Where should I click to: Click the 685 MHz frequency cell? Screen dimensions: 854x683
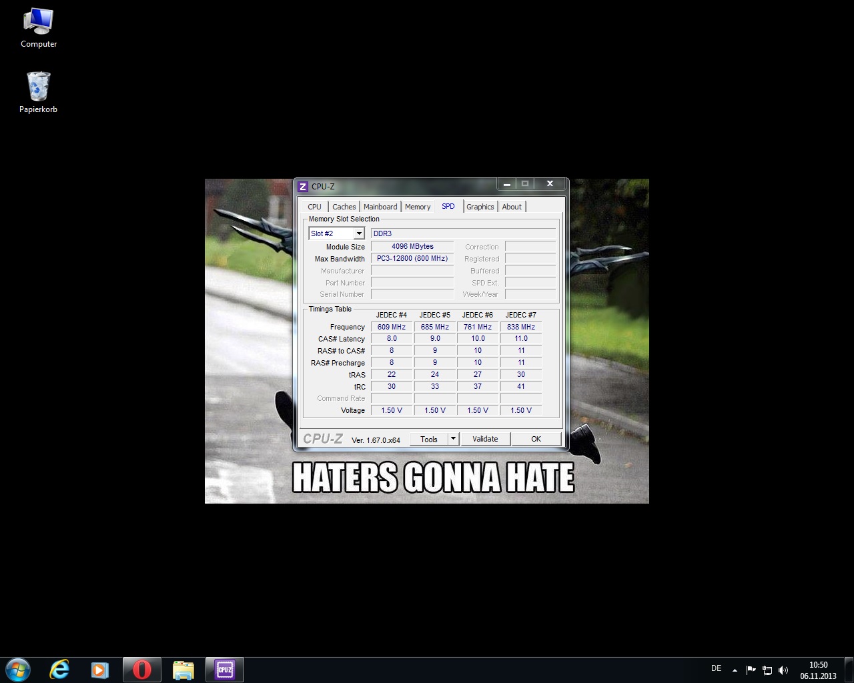pos(435,327)
